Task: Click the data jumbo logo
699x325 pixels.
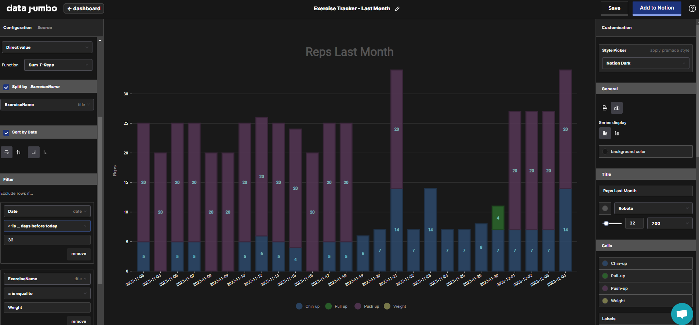Action: [32, 8]
